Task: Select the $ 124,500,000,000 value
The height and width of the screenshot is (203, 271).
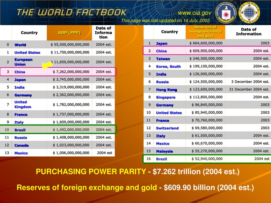Action: (x=206, y=81)
